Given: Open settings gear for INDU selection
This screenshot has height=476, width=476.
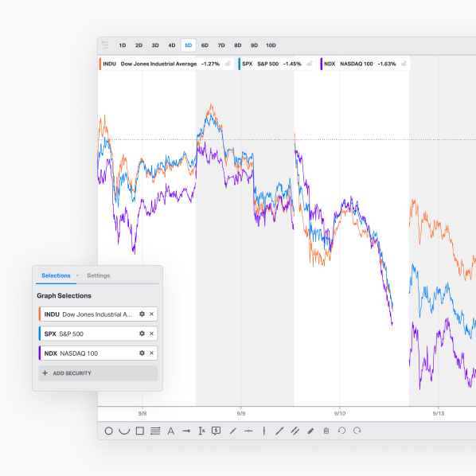Looking at the screenshot, I should pos(142,314).
